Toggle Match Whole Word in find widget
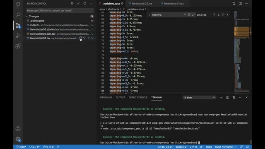The height and width of the screenshot is (149, 265). click(x=189, y=15)
